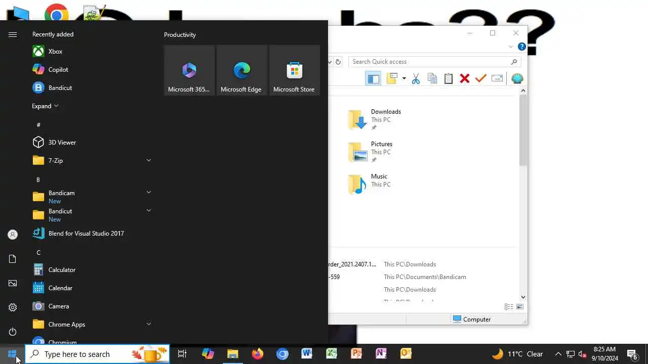The width and height of the screenshot is (648, 364).
Task: Open Word from the taskbar
Action: click(x=307, y=354)
